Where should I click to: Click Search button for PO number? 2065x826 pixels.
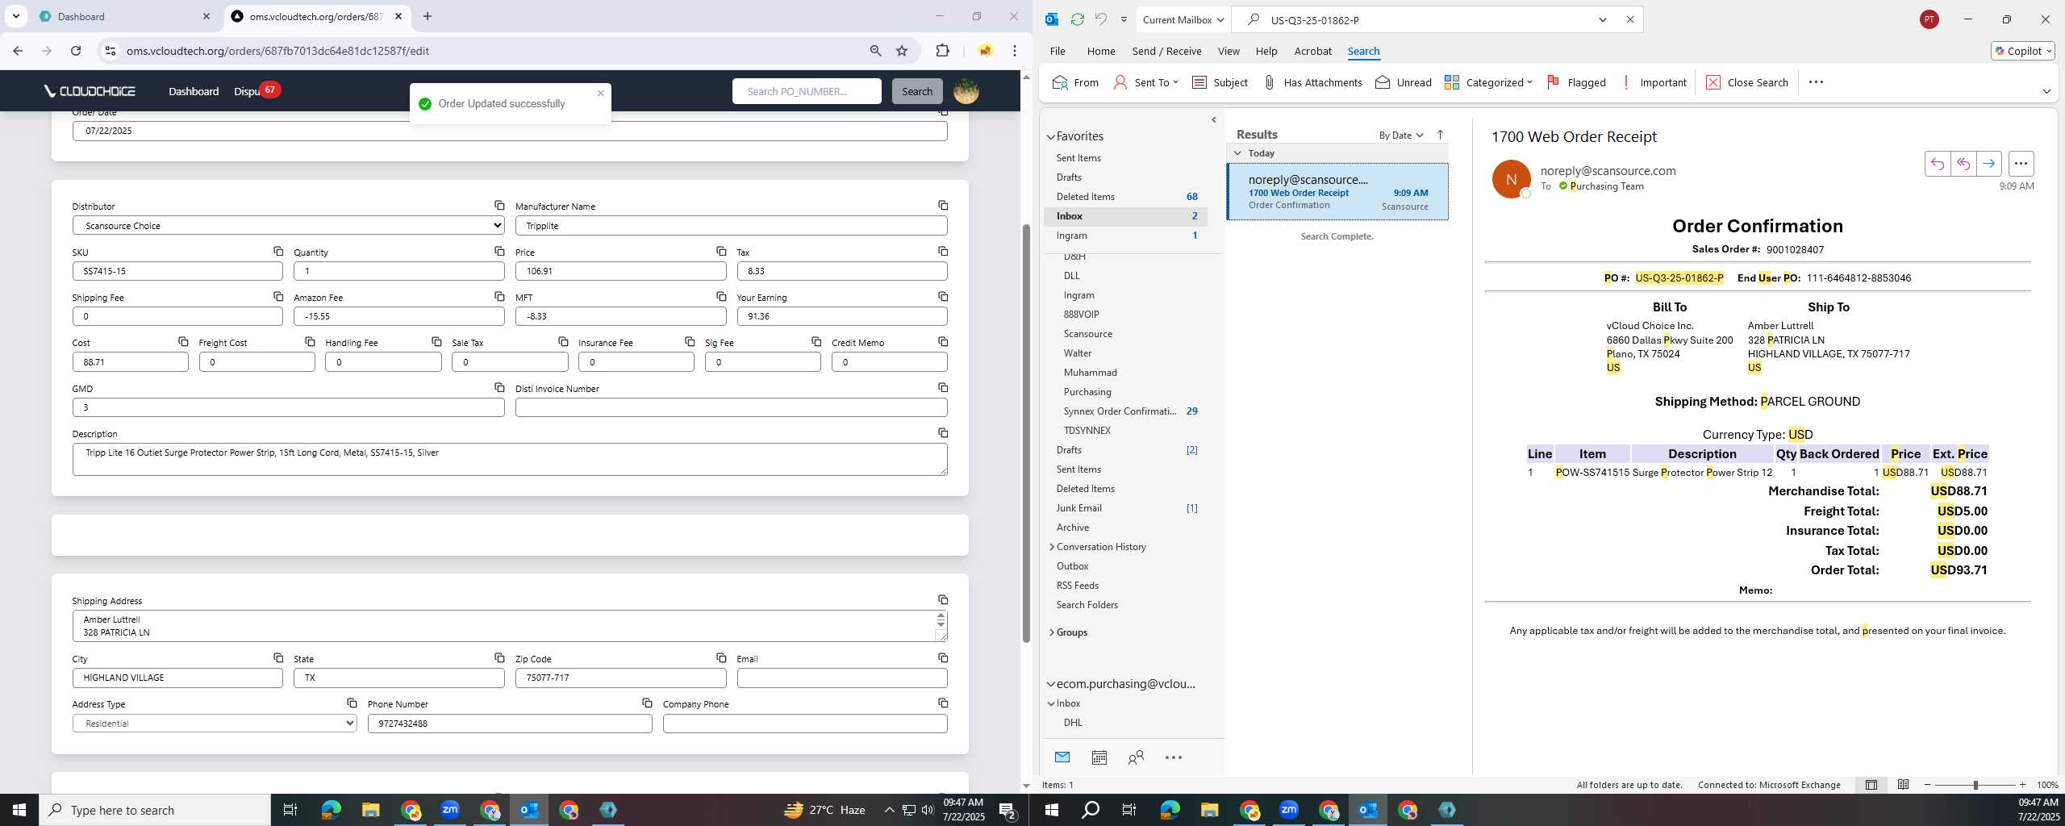tap(917, 91)
